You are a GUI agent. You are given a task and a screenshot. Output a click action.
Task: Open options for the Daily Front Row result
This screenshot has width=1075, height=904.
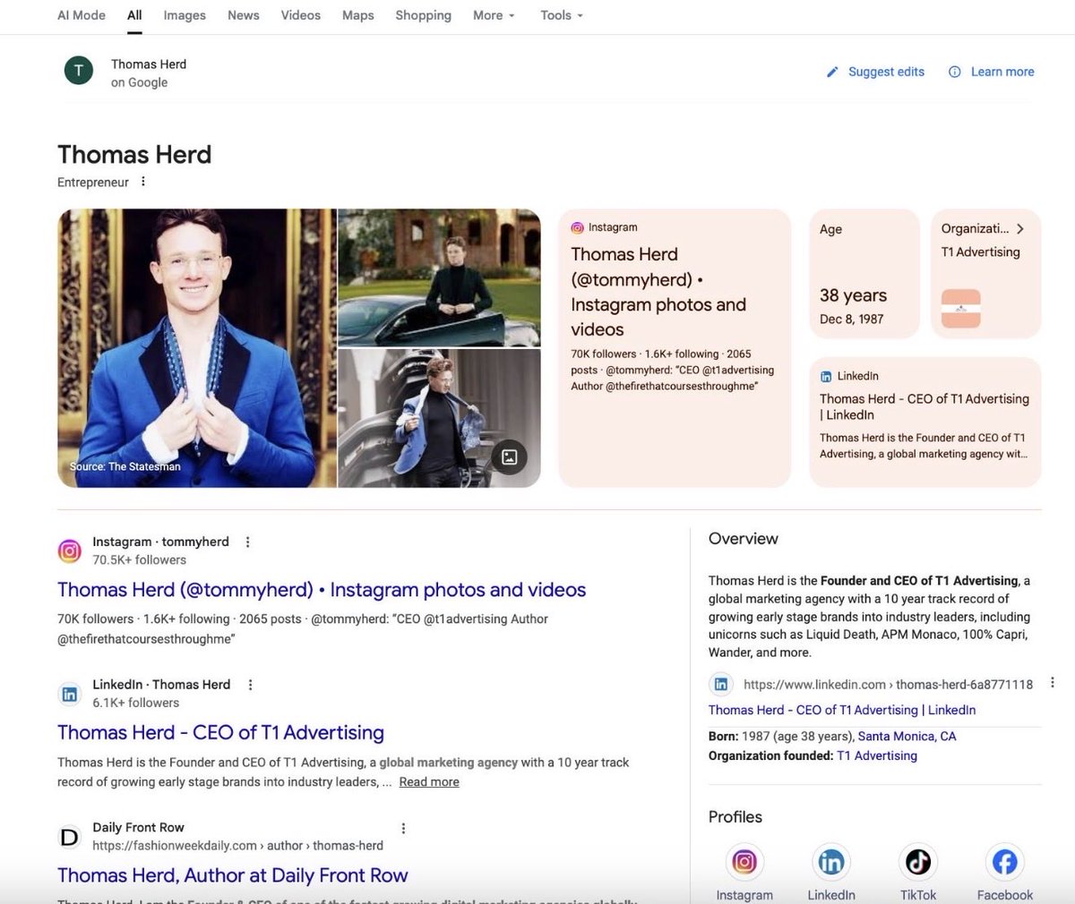tap(403, 828)
